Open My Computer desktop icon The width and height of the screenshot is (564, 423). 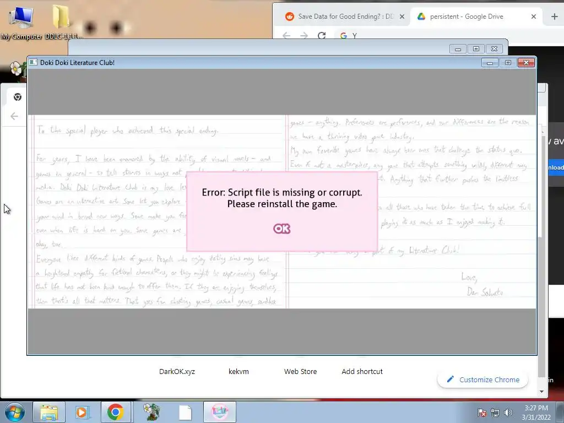click(x=21, y=21)
